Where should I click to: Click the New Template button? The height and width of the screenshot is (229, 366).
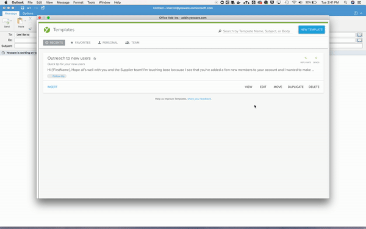pyautogui.click(x=311, y=30)
